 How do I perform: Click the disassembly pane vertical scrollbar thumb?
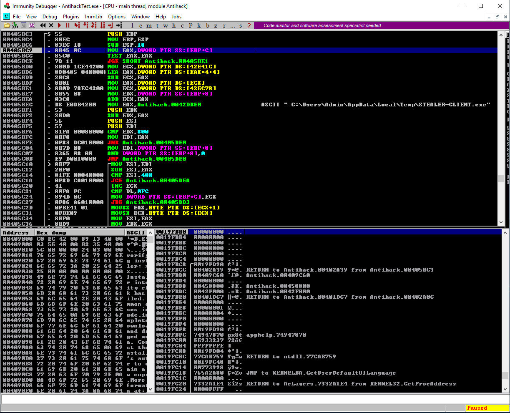501,179
